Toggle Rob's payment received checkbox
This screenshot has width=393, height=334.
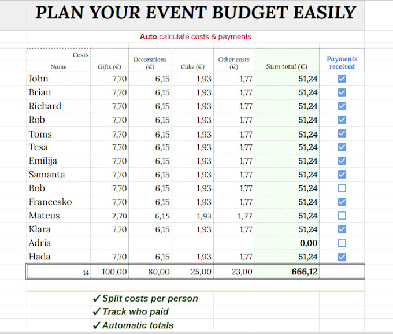(x=342, y=120)
